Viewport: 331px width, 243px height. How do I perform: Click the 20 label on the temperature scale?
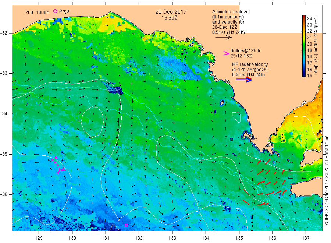coord(309,44)
